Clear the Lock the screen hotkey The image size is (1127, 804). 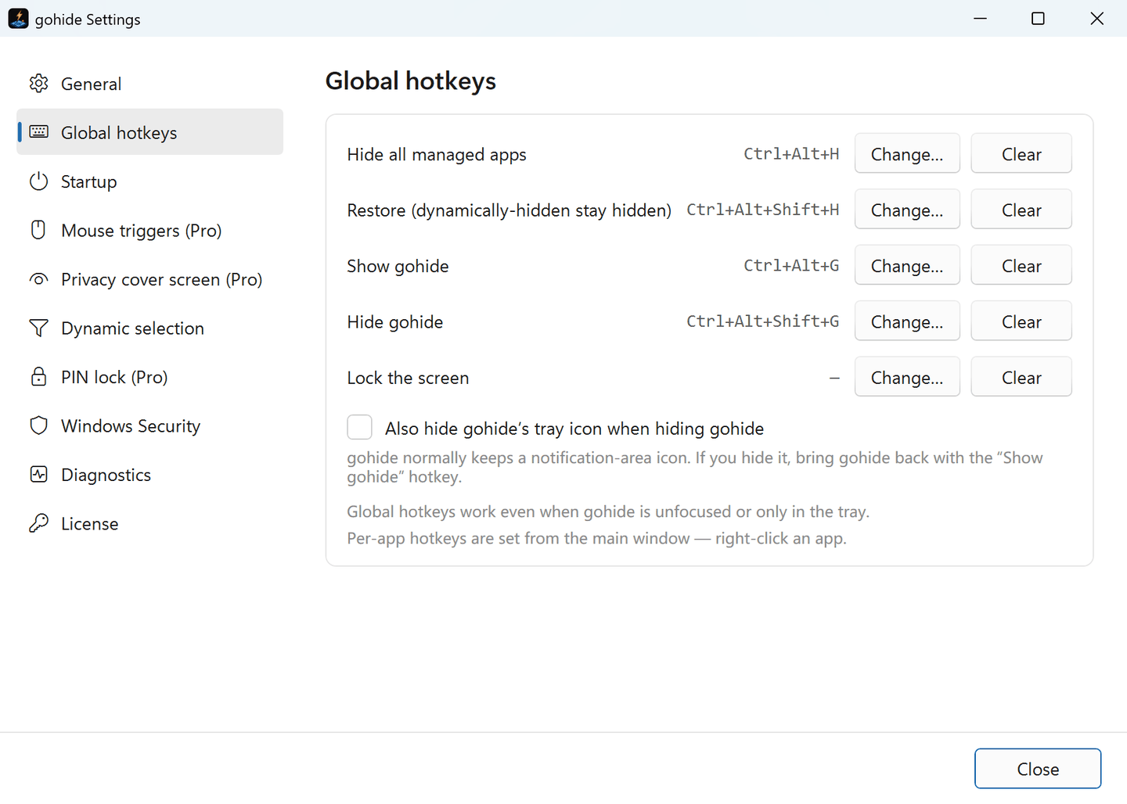tap(1021, 377)
